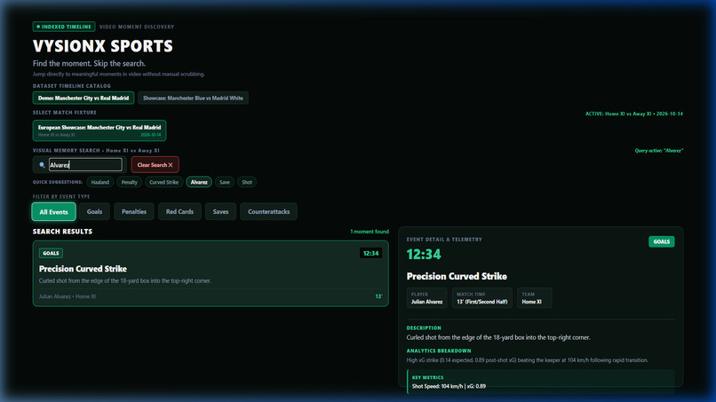Click the Team Home XI info box
716x402 pixels.
[x=534, y=298]
